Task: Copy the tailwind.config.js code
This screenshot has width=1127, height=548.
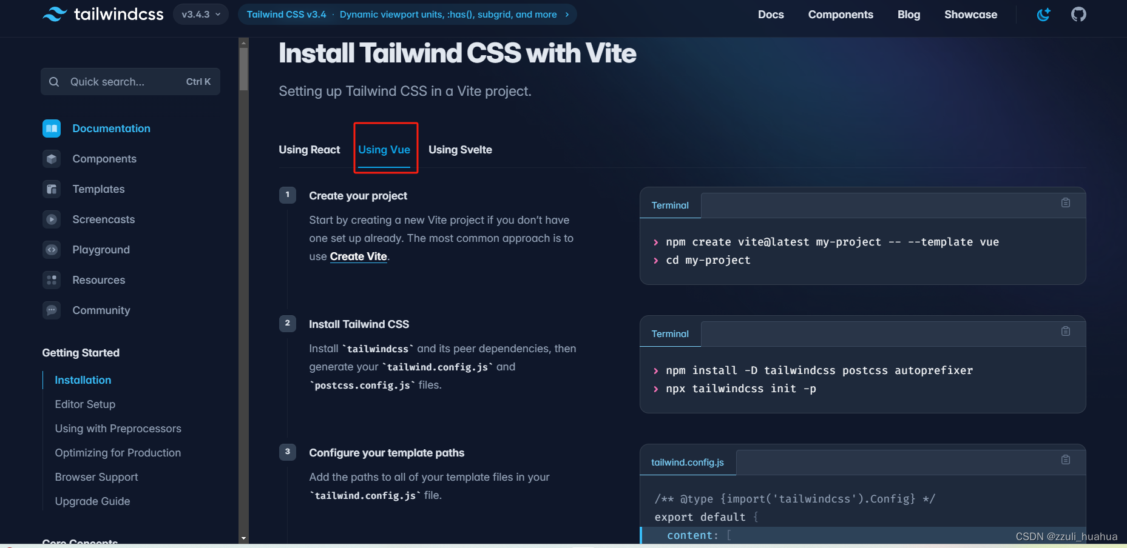Action: click(x=1066, y=459)
